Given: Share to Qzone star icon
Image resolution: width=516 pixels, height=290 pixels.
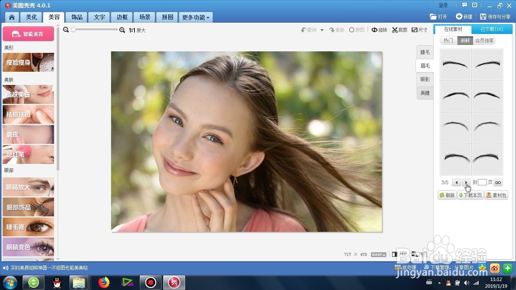Looking at the screenshot, I should point(482,268).
